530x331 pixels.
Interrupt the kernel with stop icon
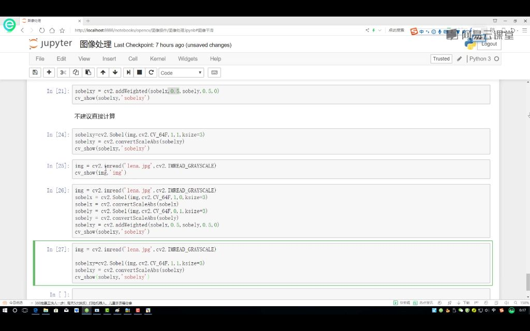[139, 72]
